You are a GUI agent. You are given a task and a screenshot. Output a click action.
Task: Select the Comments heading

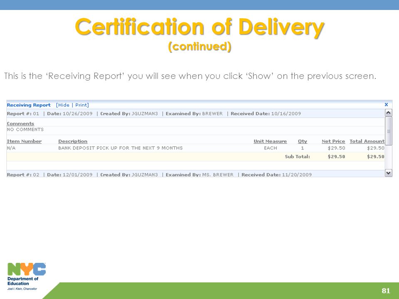[20, 124]
